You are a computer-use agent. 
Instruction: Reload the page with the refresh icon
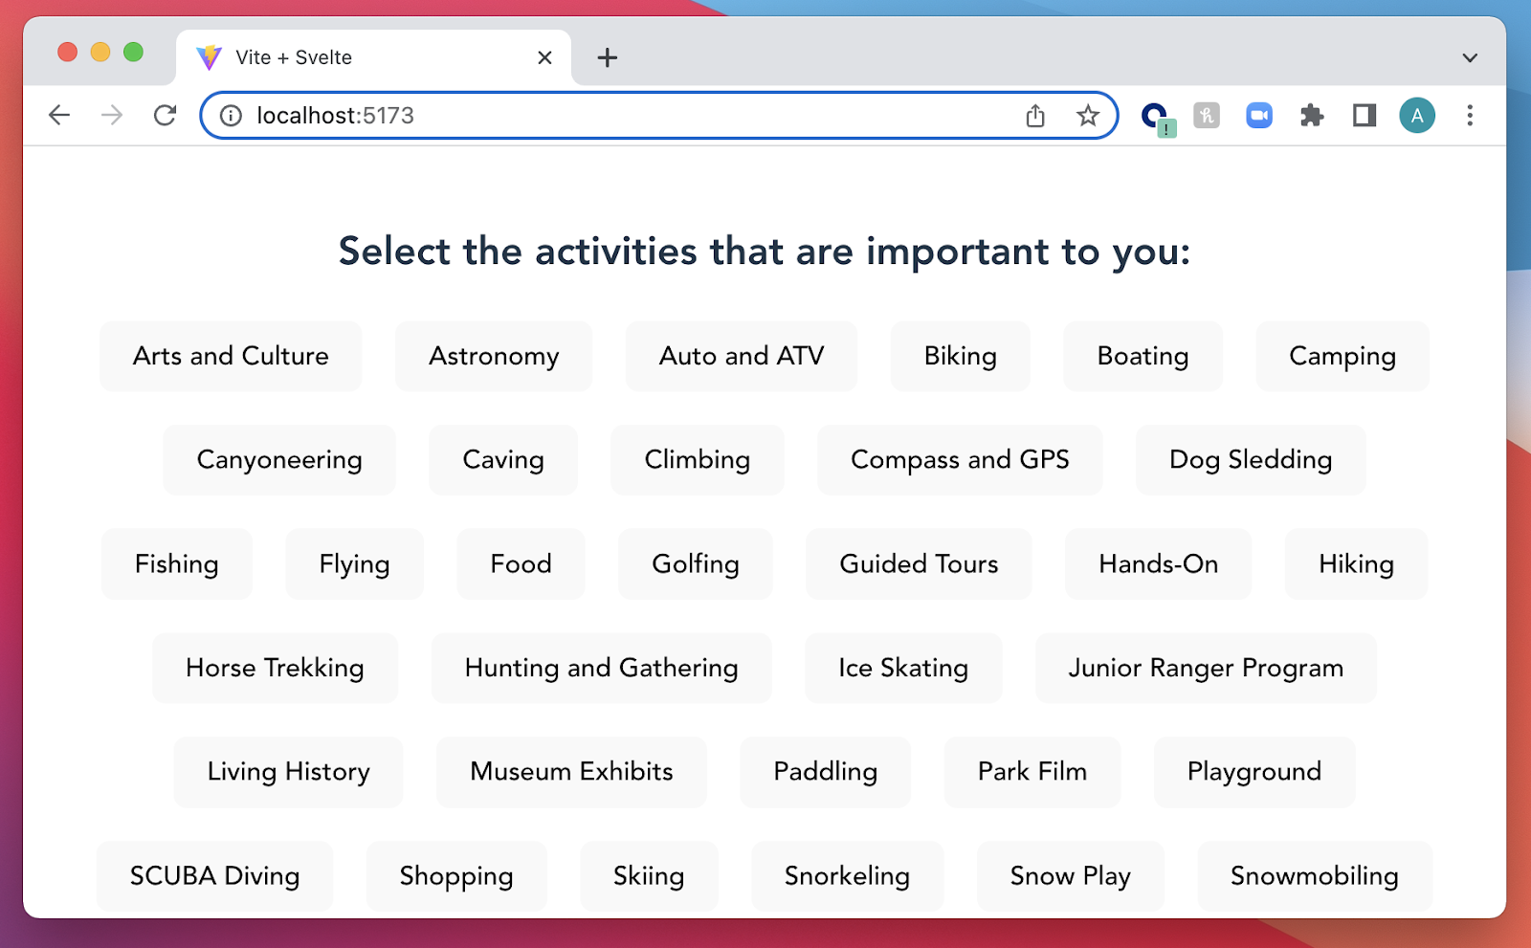tap(165, 116)
